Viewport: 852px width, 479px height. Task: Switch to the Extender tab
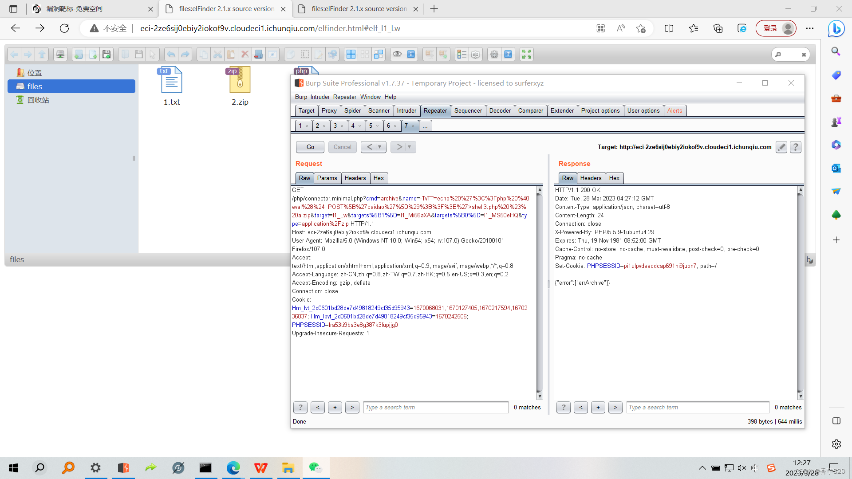(562, 111)
